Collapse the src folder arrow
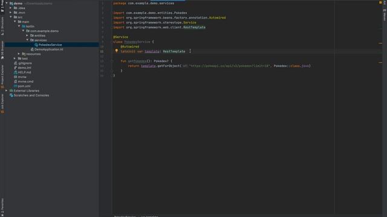The image size is (387, 217). pyautogui.click(x=11, y=17)
